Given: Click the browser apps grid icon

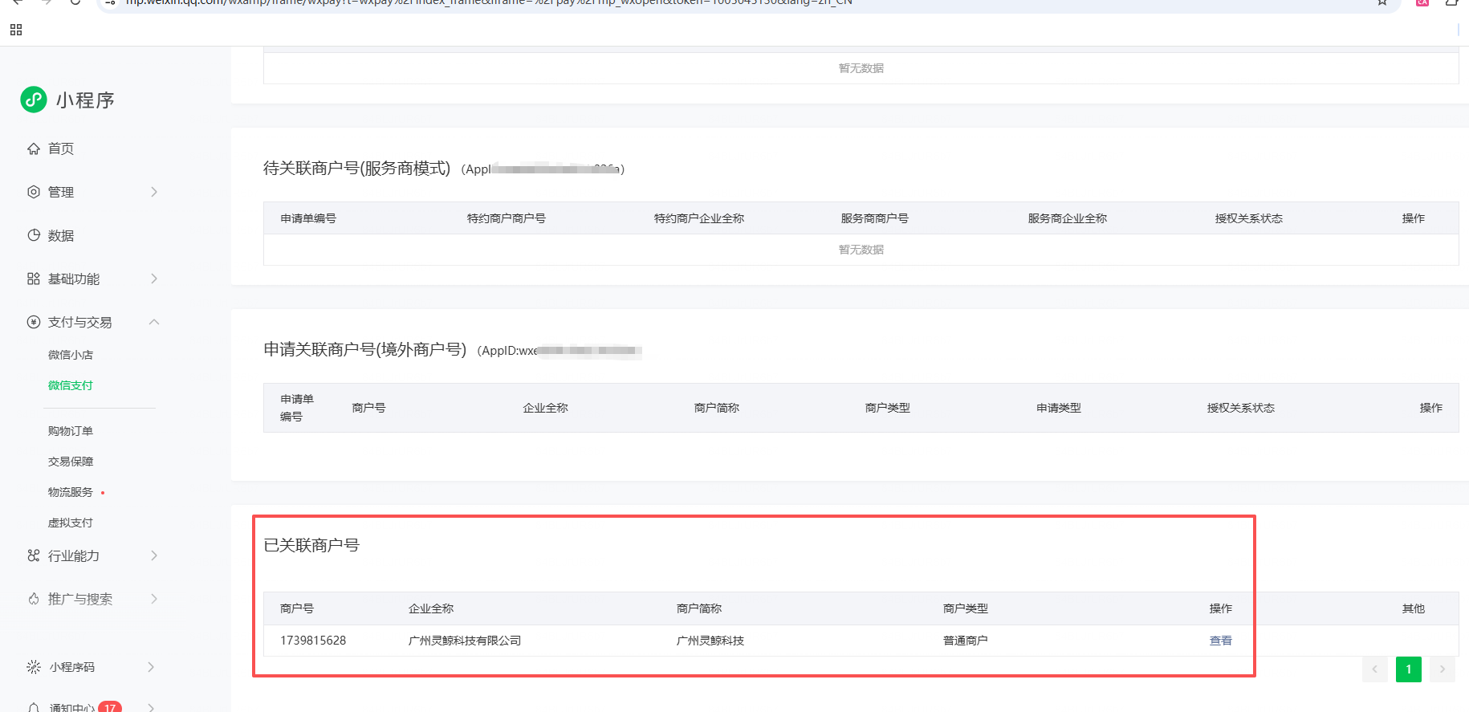Looking at the screenshot, I should (16, 30).
